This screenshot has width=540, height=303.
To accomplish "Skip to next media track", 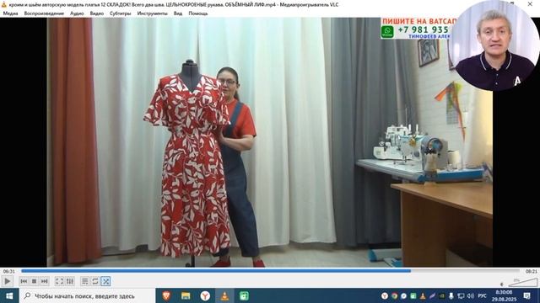I will tap(45, 281).
